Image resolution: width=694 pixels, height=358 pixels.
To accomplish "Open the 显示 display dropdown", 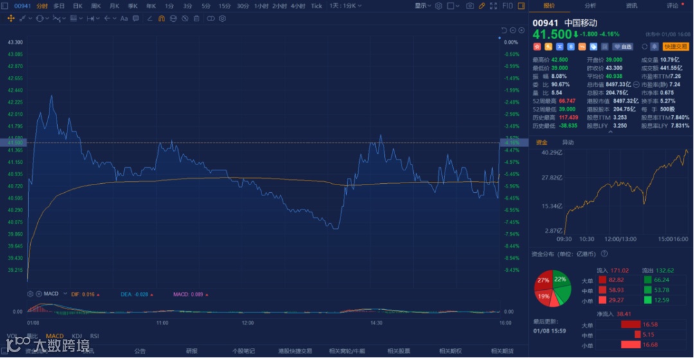I will (x=423, y=6).
